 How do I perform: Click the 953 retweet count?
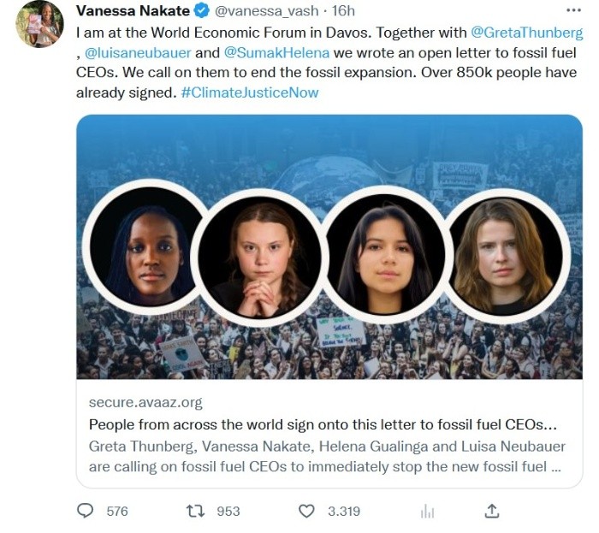click(228, 511)
